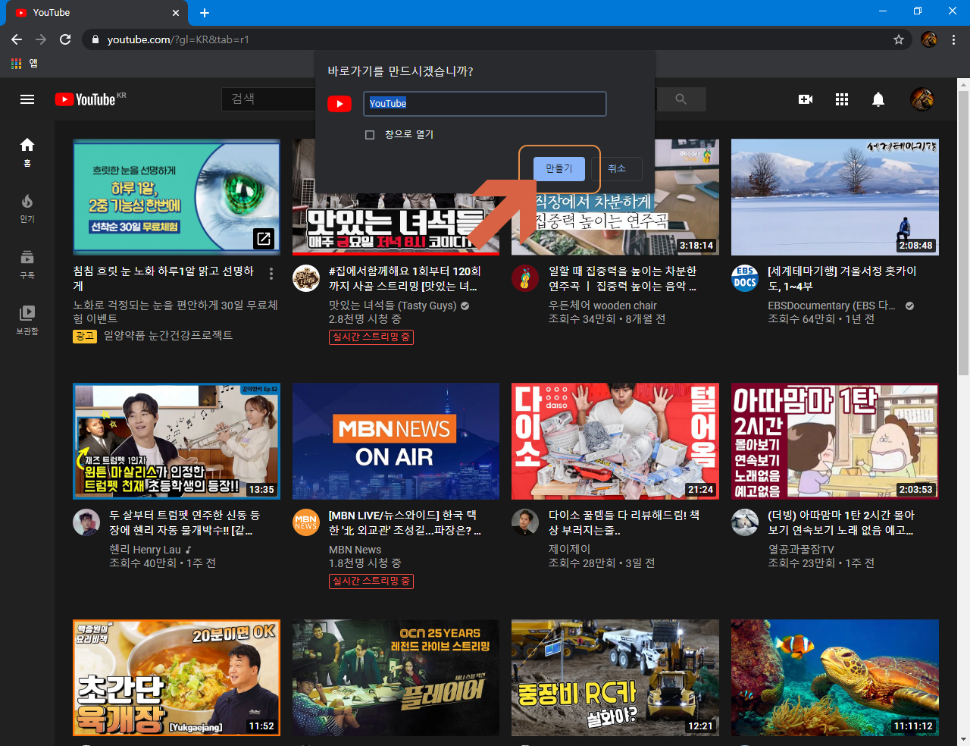Open the 세계테마기행 snowy Hokkaido thumbnail
The height and width of the screenshot is (746, 970).
(835, 197)
